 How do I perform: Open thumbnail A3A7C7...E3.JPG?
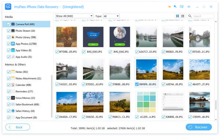(146, 37)
